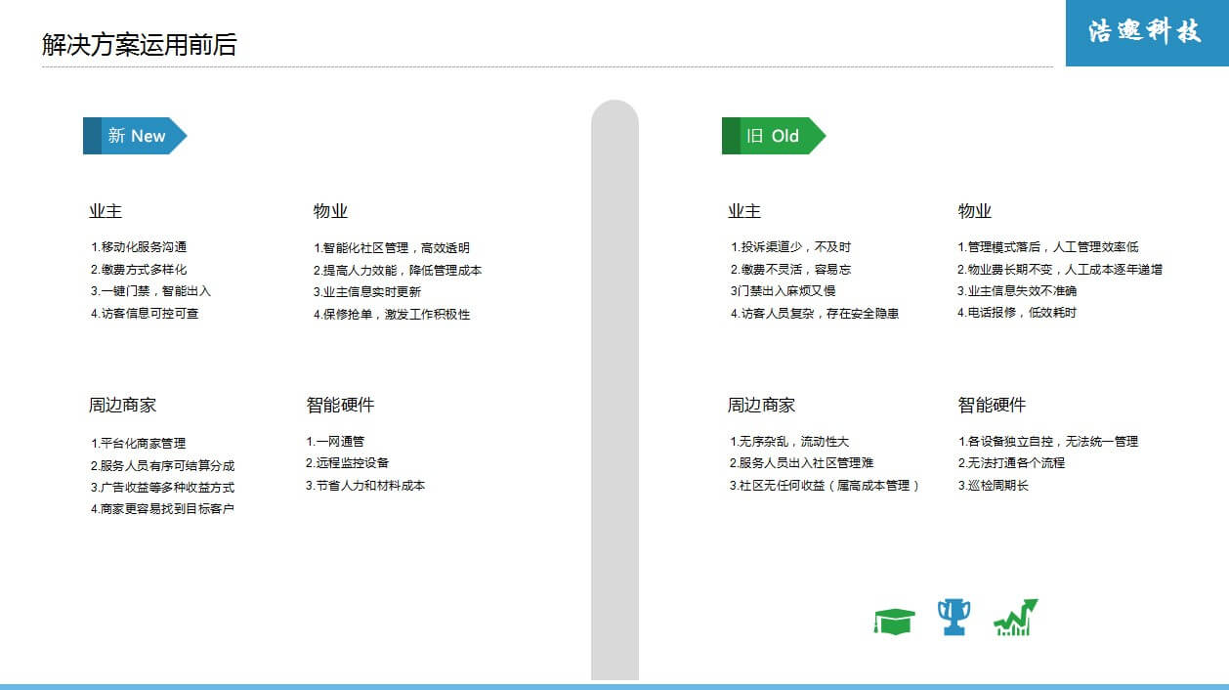Select the line 3.巡检周期长
This screenshot has height=690, width=1229.
pyautogui.click(x=993, y=485)
